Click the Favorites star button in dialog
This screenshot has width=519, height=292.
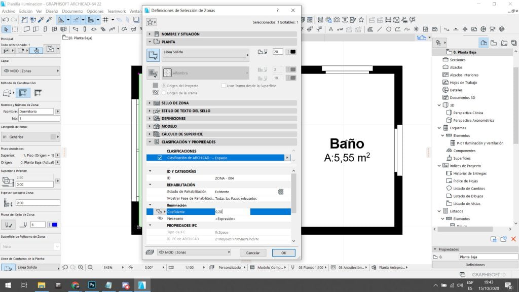click(x=150, y=22)
